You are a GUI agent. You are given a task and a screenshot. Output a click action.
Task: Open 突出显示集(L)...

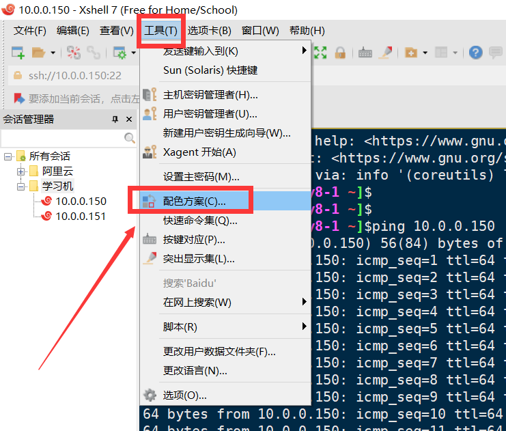[225, 259]
